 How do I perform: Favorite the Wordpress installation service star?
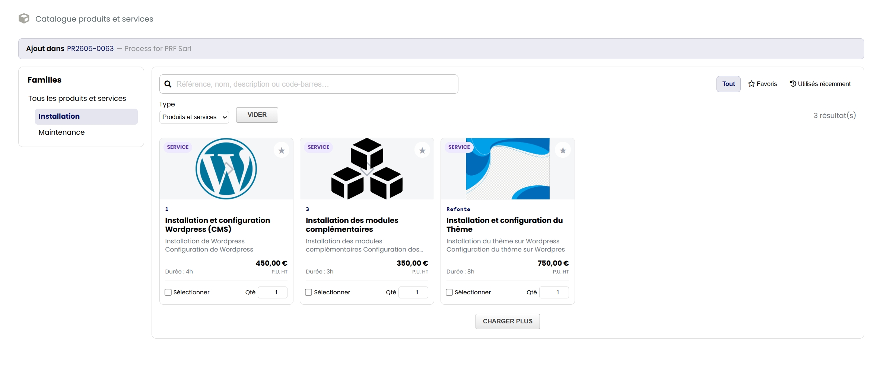point(282,150)
